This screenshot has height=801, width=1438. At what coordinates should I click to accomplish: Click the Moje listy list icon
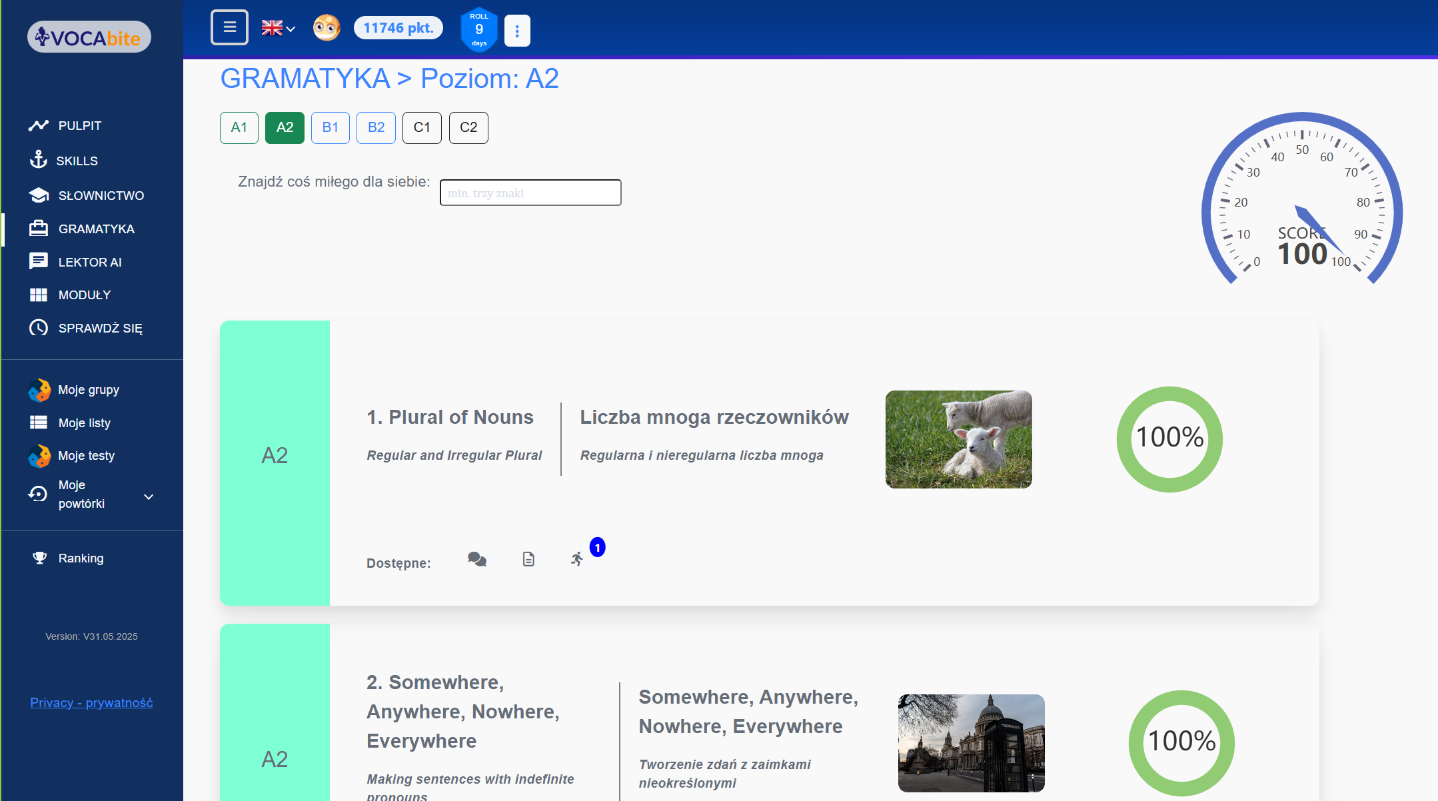pyautogui.click(x=39, y=422)
